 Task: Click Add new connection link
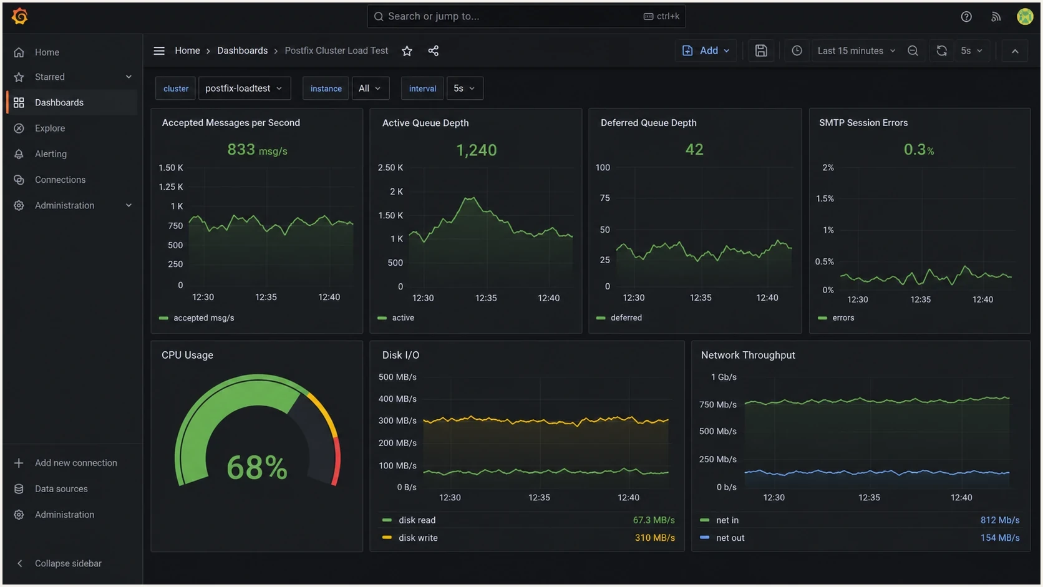(76, 463)
